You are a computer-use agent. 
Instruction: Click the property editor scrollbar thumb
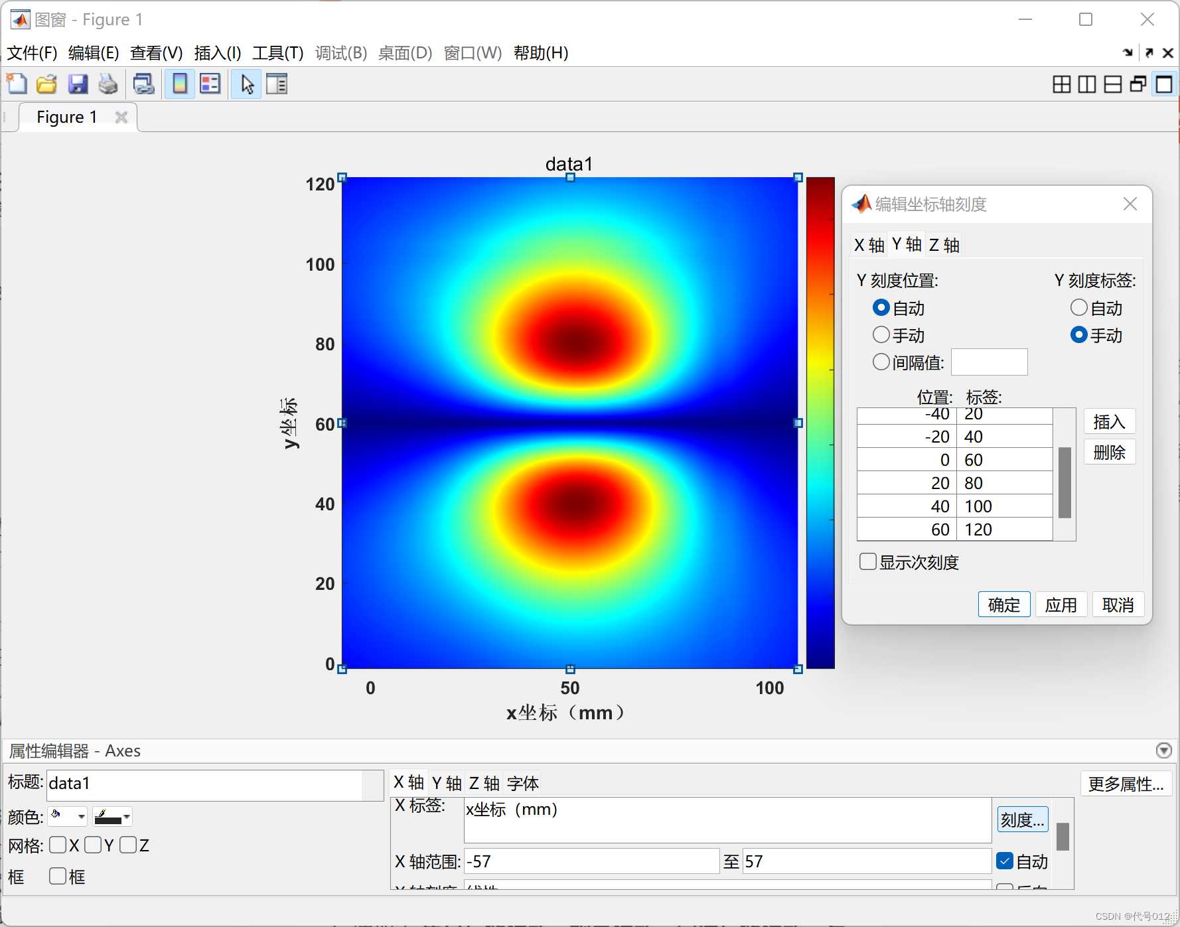(x=1063, y=836)
